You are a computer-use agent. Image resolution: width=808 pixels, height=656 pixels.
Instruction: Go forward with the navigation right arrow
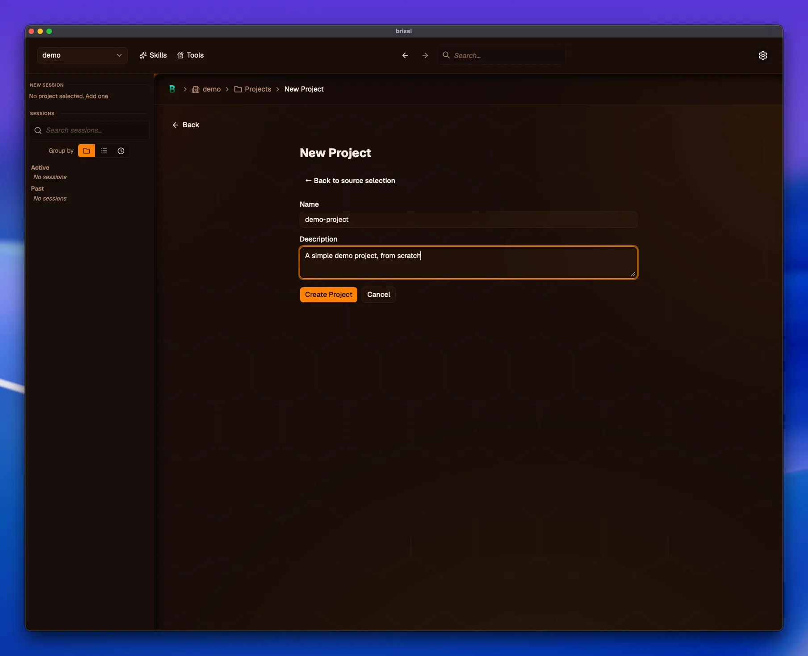[425, 55]
